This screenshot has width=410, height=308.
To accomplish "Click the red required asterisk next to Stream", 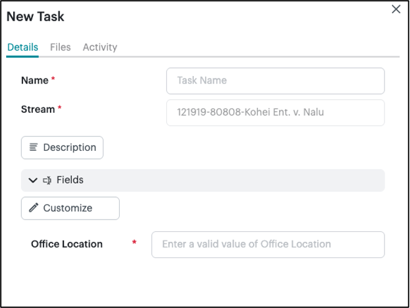I will (60, 109).
